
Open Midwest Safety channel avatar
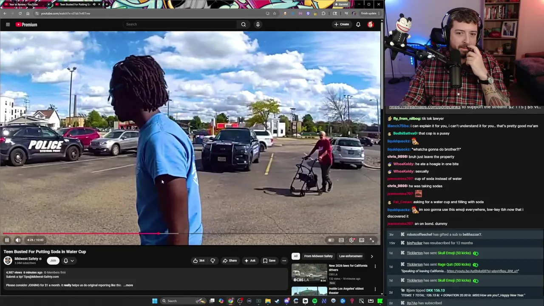pos(8,260)
